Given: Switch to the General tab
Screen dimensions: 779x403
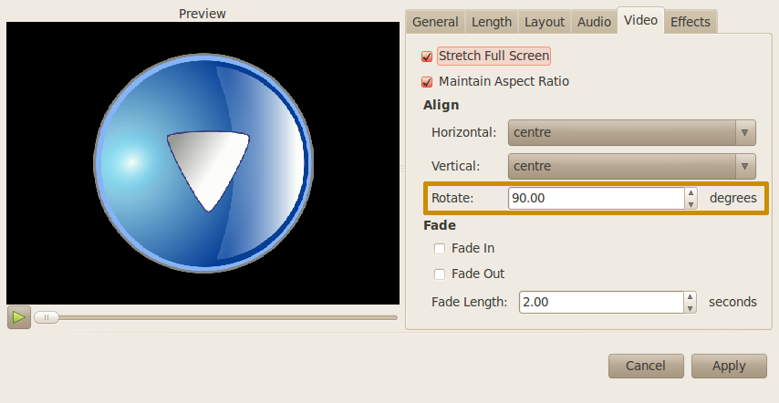Looking at the screenshot, I should click(x=435, y=22).
